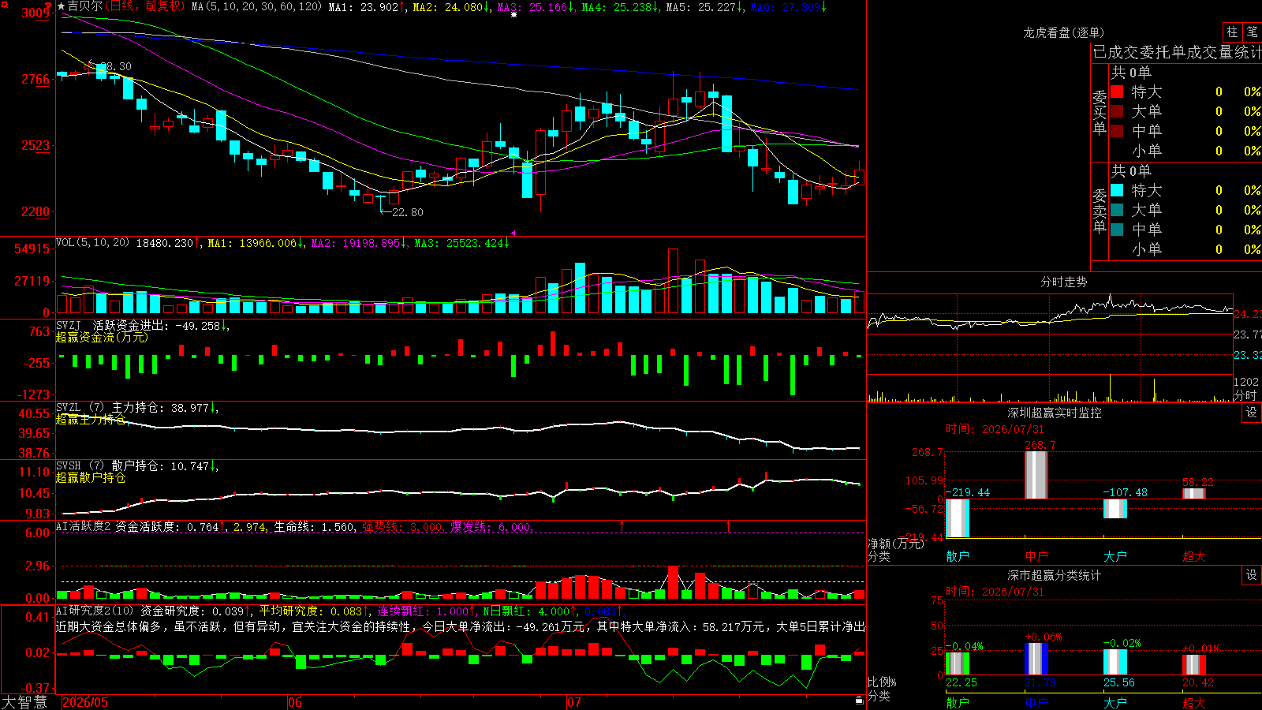Click the SVZL (7) indicator name
The width and height of the screenshot is (1262, 710).
click(80, 407)
